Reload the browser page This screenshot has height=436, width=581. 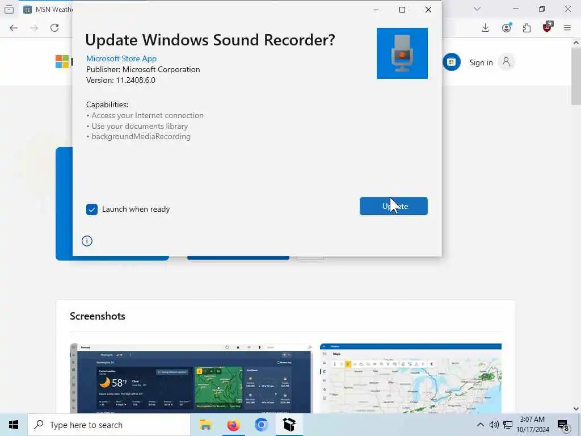(x=54, y=28)
